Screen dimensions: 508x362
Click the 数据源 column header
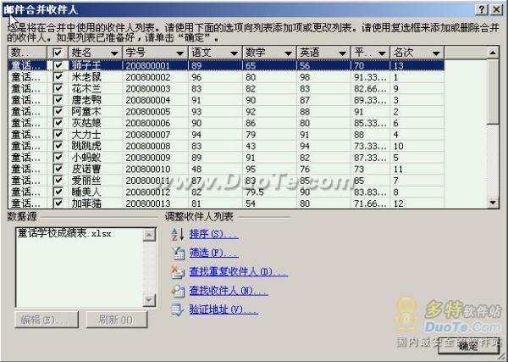click(27, 53)
